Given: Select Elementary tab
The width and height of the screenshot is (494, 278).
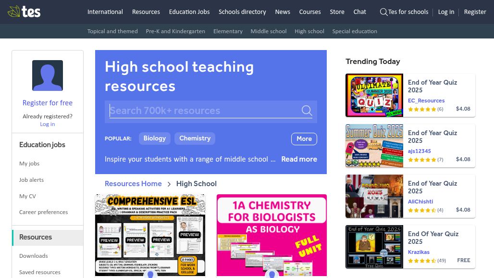Looking at the screenshot, I should [x=228, y=31].
